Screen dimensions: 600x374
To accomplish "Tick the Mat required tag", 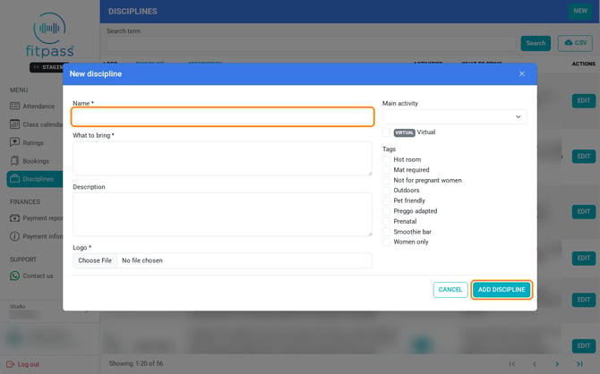I will coord(387,170).
